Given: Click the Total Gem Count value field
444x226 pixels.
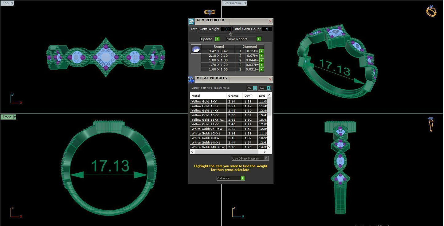Looking at the screenshot, I should tap(267, 29).
